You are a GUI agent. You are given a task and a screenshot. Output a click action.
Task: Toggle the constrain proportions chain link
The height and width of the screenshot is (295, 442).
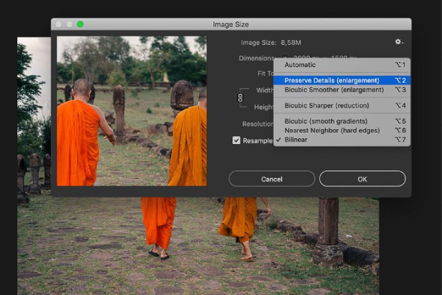click(240, 97)
